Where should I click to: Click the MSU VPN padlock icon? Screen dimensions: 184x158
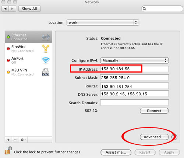coord(46,72)
